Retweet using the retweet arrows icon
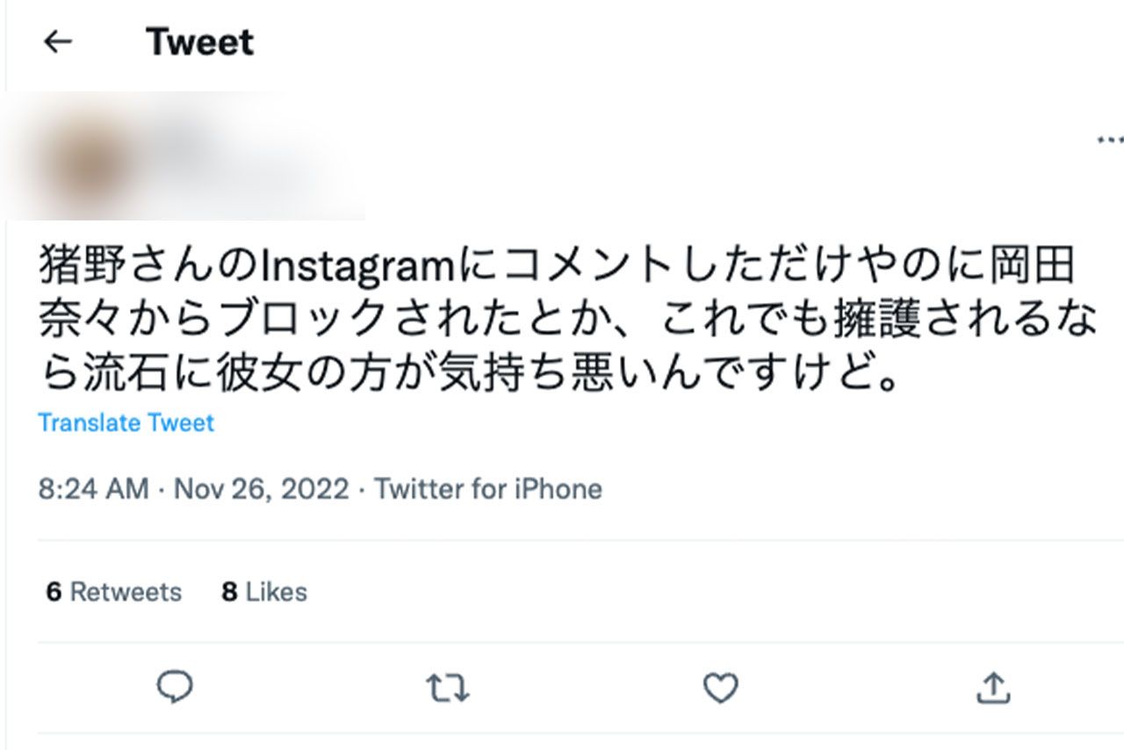The height and width of the screenshot is (750, 1124). coord(450,689)
